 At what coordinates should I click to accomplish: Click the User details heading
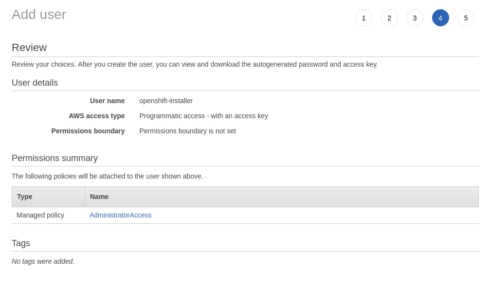(35, 83)
